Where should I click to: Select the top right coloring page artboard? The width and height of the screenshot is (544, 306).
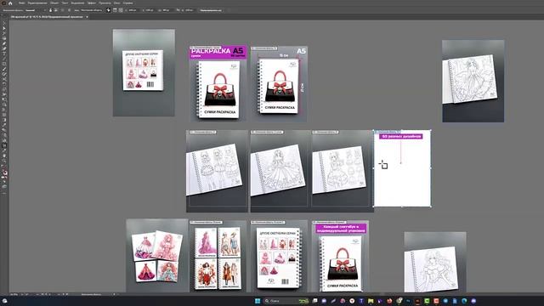pos(473,81)
